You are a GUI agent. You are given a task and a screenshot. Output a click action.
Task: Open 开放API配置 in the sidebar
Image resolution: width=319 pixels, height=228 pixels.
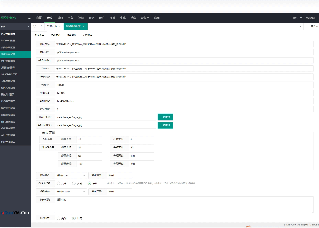click(x=7, y=95)
